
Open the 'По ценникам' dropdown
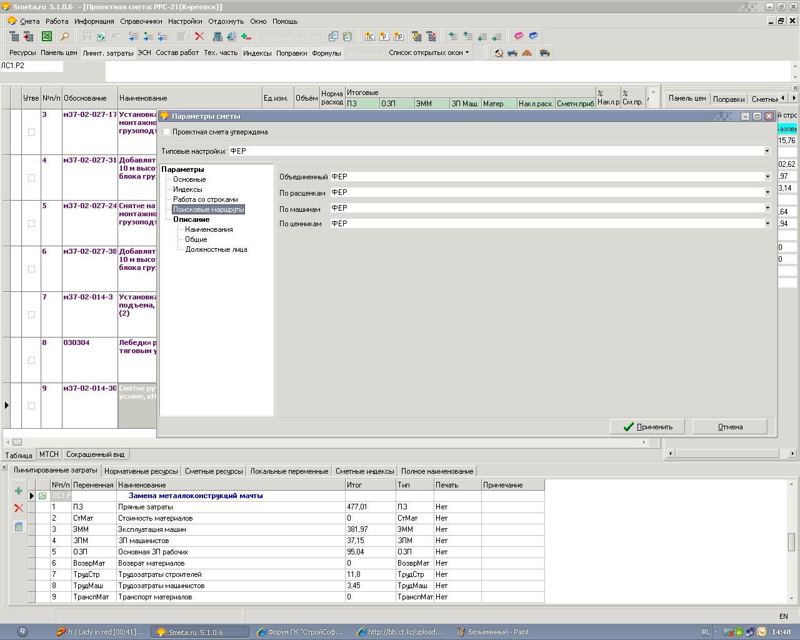point(767,224)
